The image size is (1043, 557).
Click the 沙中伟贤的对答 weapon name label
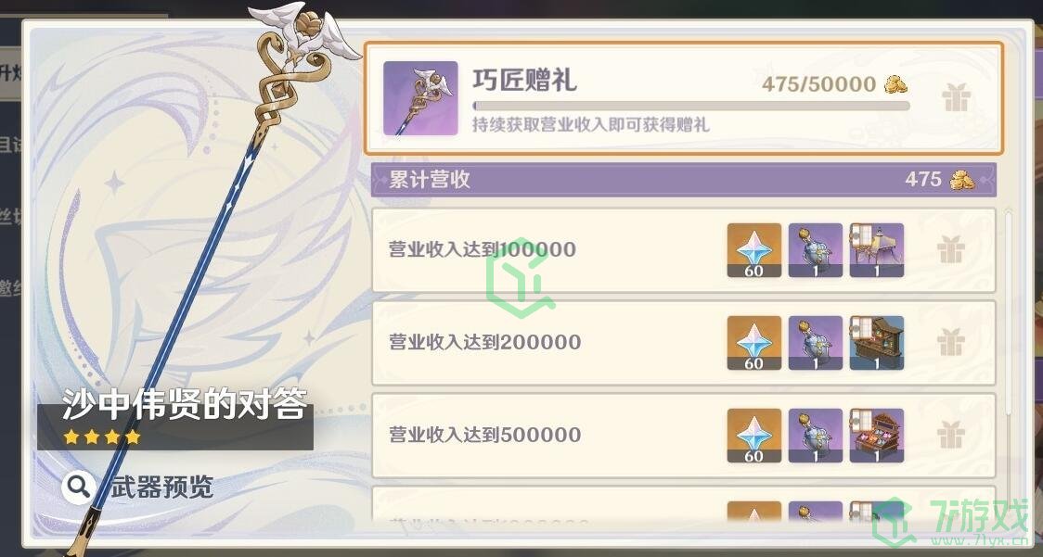[185, 404]
